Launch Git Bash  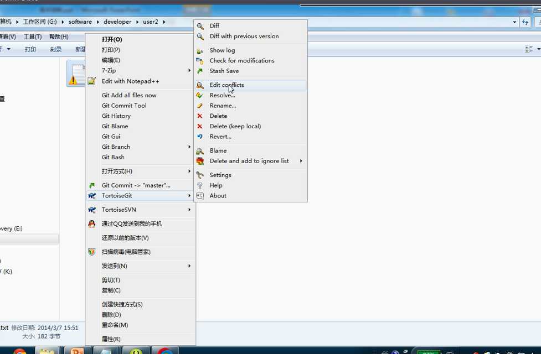[113, 157]
